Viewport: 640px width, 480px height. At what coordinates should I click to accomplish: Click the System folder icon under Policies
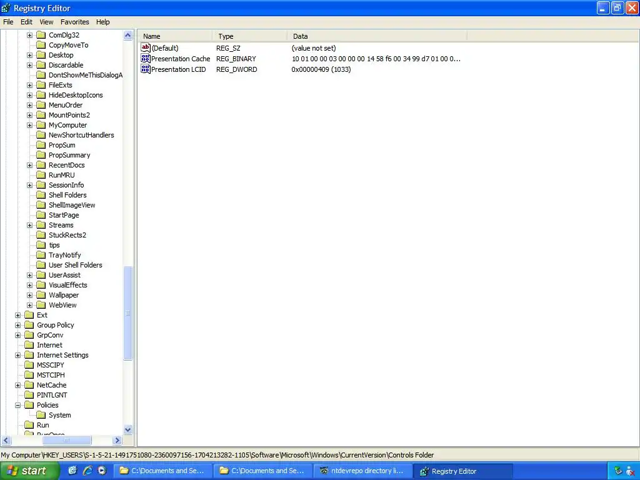coord(41,415)
